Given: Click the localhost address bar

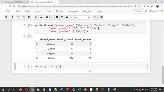Looking at the screenshot, I should pos(77,6).
